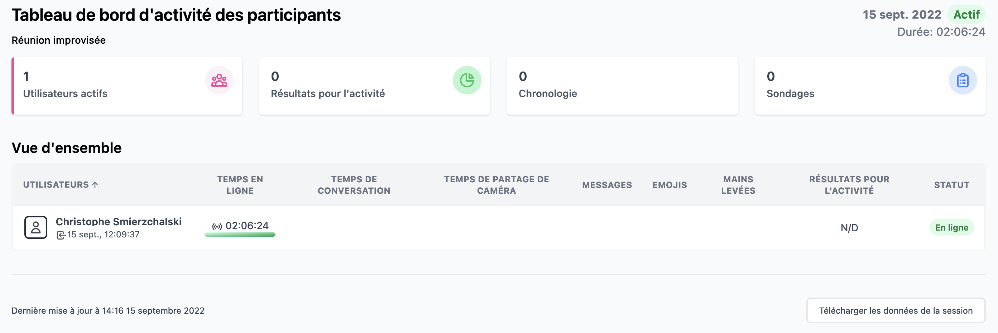Click the pink active users group icon
Screen dimensions: 998x333
[219, 80]
